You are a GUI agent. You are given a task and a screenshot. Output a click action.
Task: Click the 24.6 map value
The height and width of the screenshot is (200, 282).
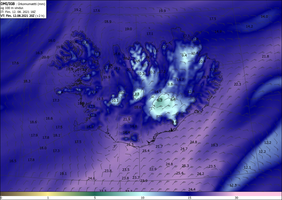(x=91, y=178)
